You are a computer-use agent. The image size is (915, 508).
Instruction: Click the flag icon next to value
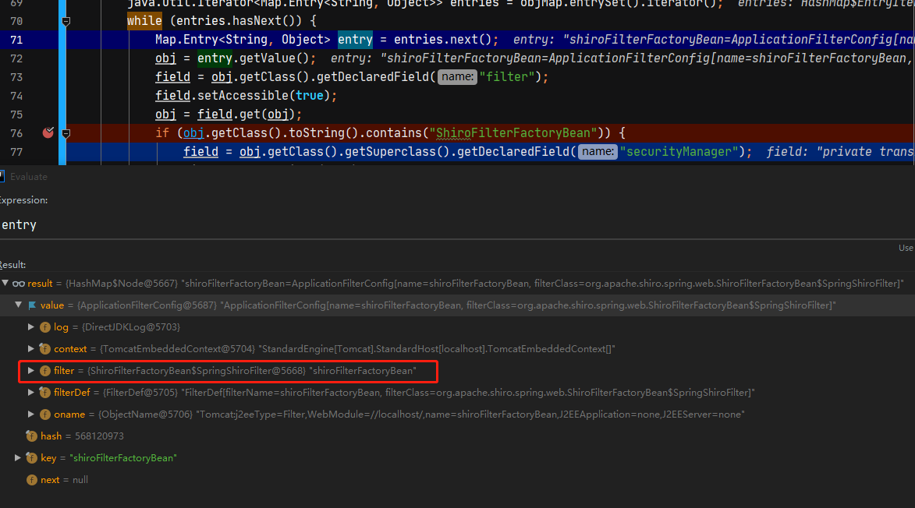coord(32,305)
